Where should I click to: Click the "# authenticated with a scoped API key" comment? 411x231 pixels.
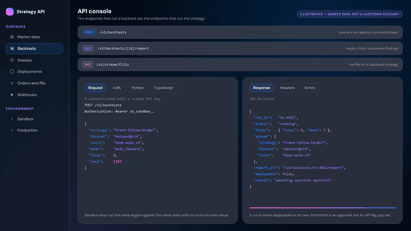pos(122,99)
